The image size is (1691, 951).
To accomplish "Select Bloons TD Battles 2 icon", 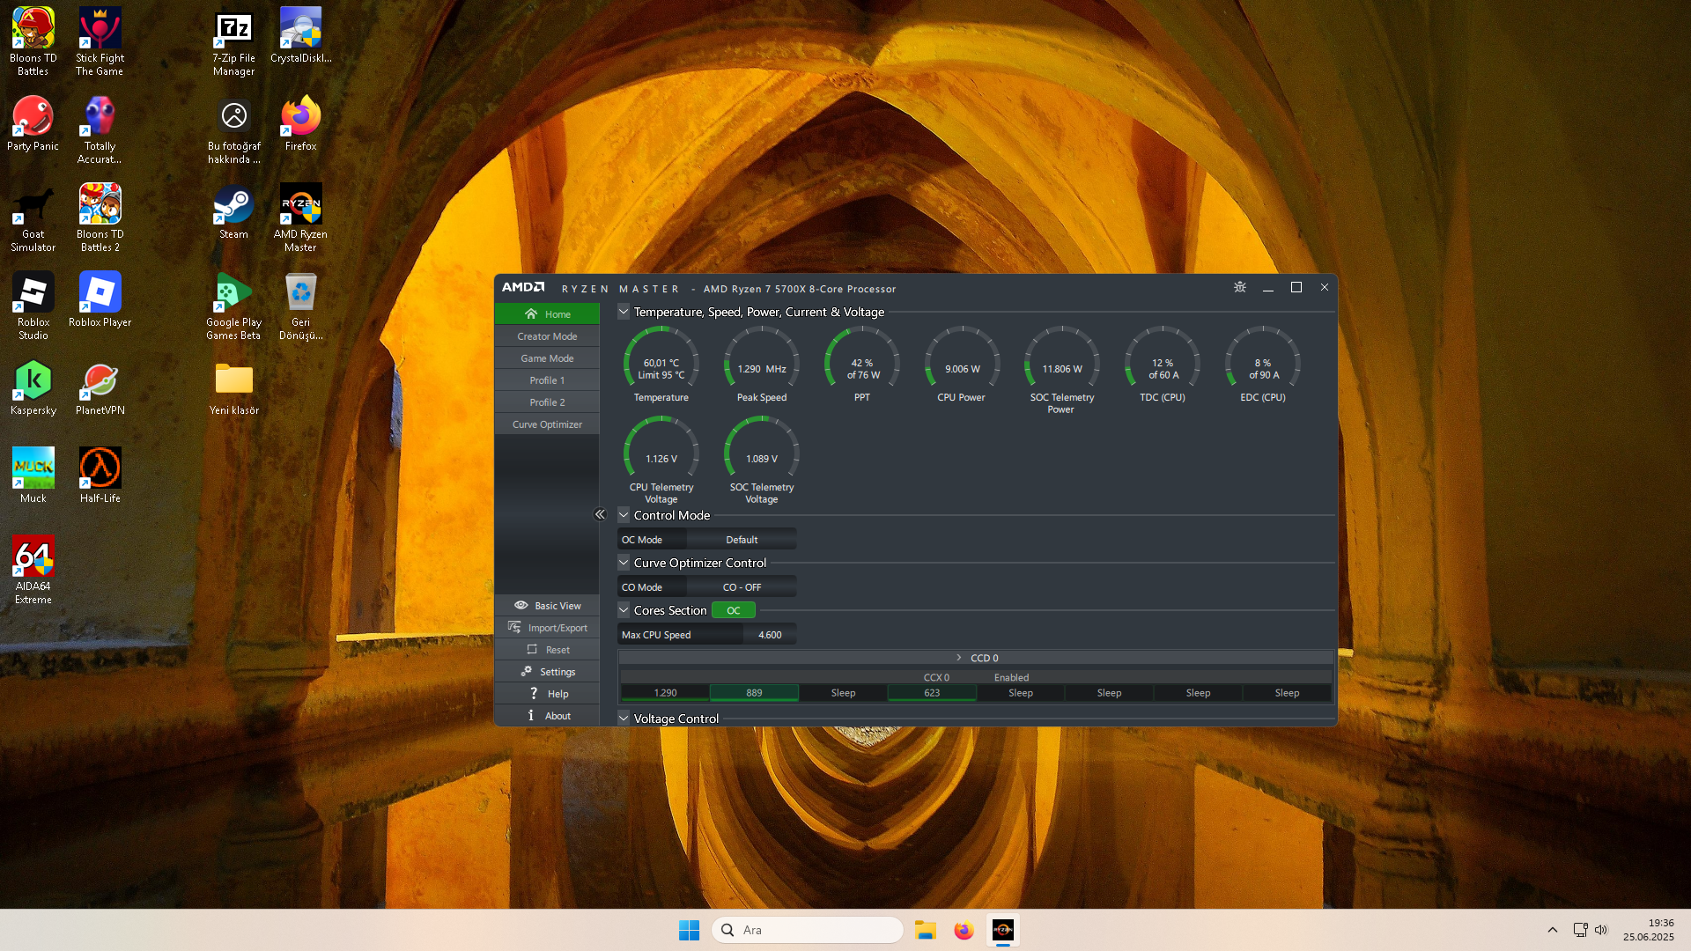I will coord(100,217).
